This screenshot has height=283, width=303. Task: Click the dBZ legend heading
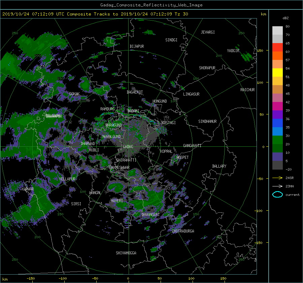point(285,18)
